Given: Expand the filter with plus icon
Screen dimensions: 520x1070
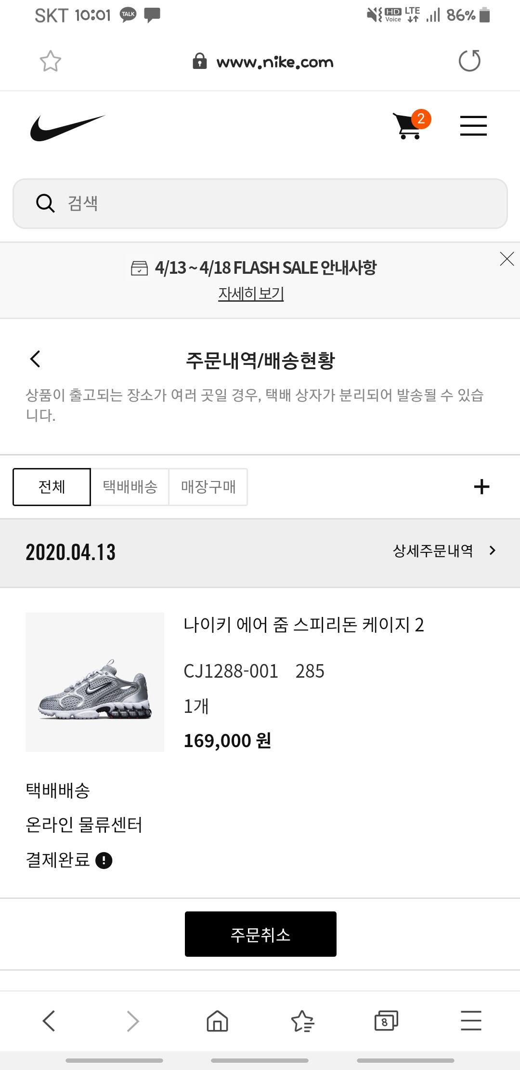Looking at the screenshot, I should (481, 487).
